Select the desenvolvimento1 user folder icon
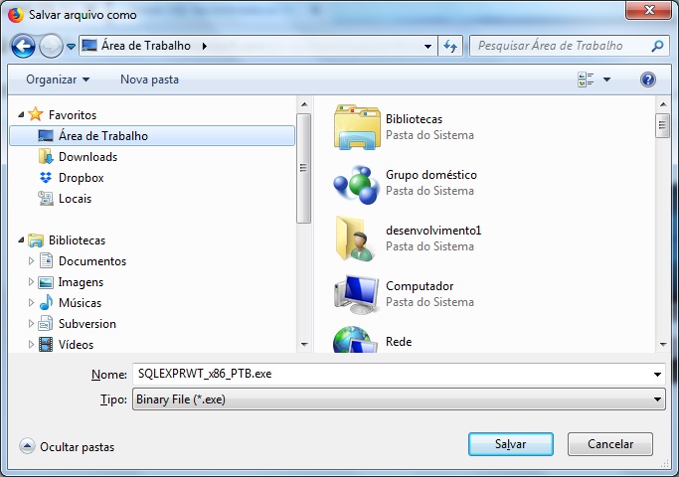This screenshot has height=477, width=679. (x=355, y=238)
